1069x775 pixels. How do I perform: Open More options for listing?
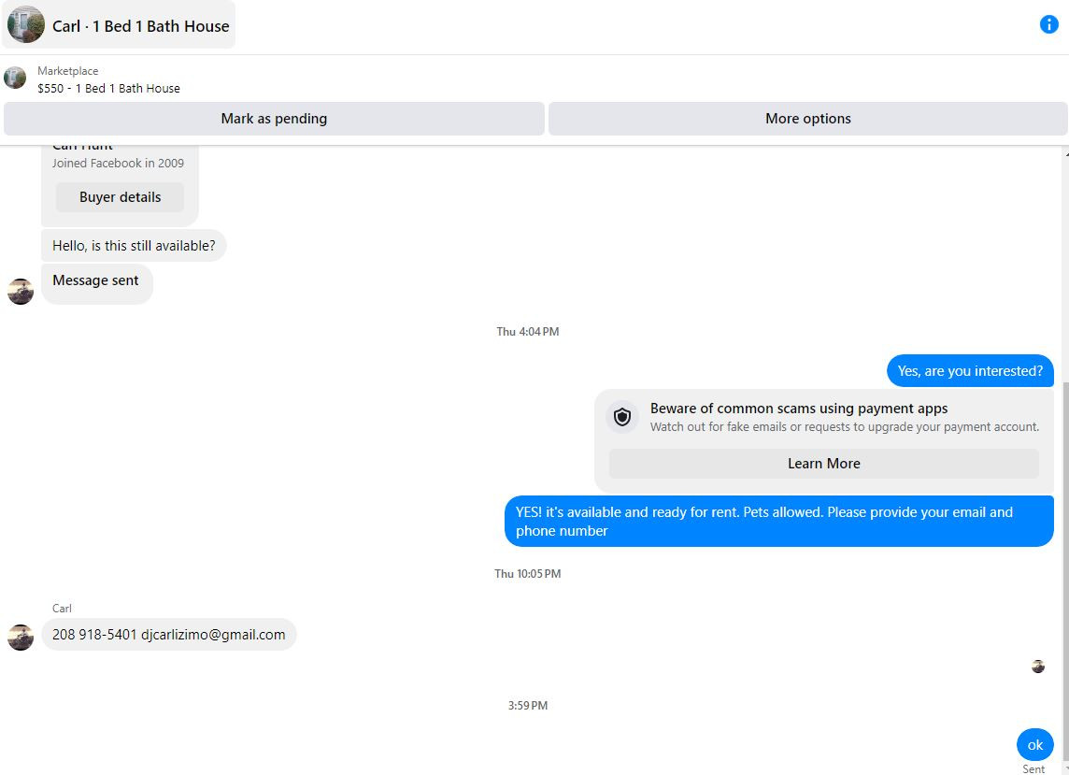pyautogui.click(x=808, y=119)
